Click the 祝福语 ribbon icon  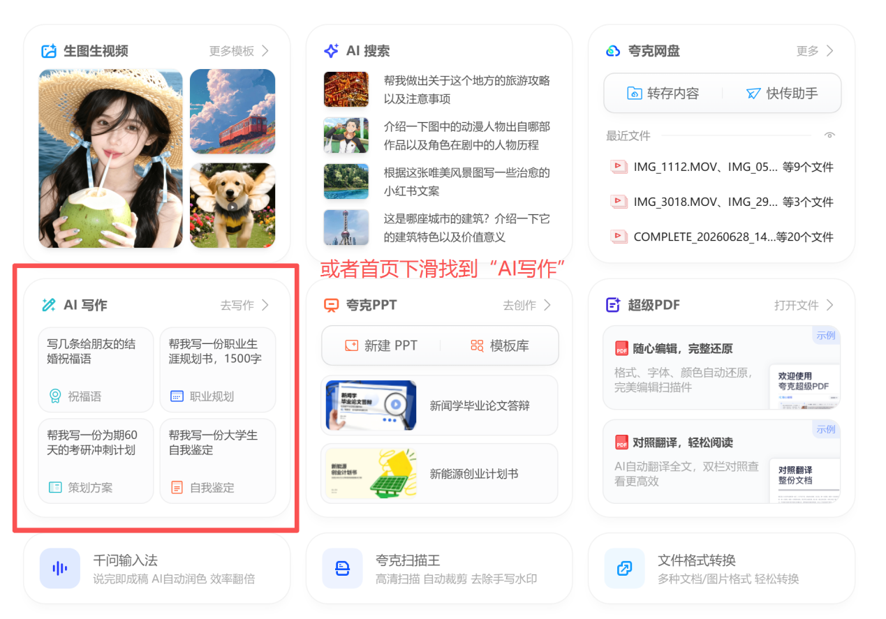click(x=55, y=396)
